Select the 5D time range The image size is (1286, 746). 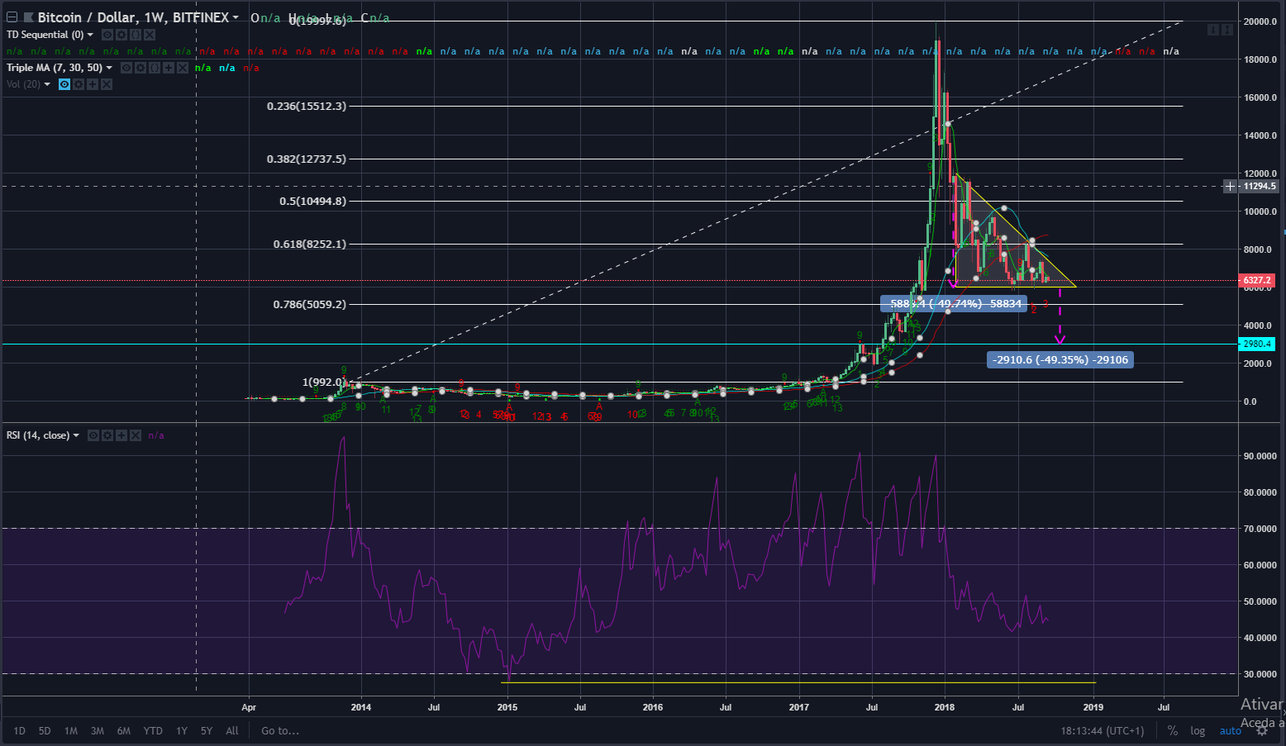coord(45,730)
